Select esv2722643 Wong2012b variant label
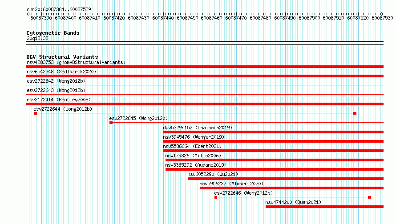396x224 pixels. [x=56, y=90]
